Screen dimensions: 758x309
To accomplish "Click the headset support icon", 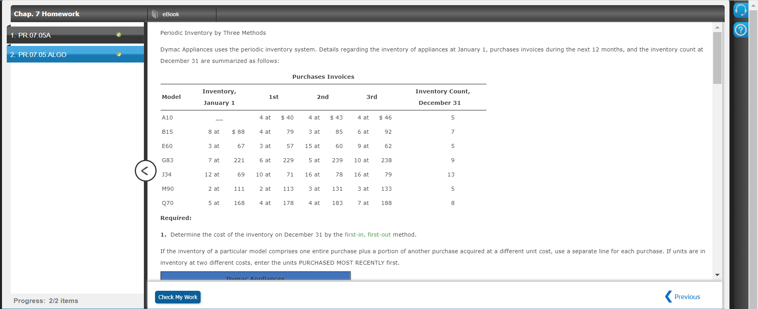I will pyautogui.click(x=741, y=10).
